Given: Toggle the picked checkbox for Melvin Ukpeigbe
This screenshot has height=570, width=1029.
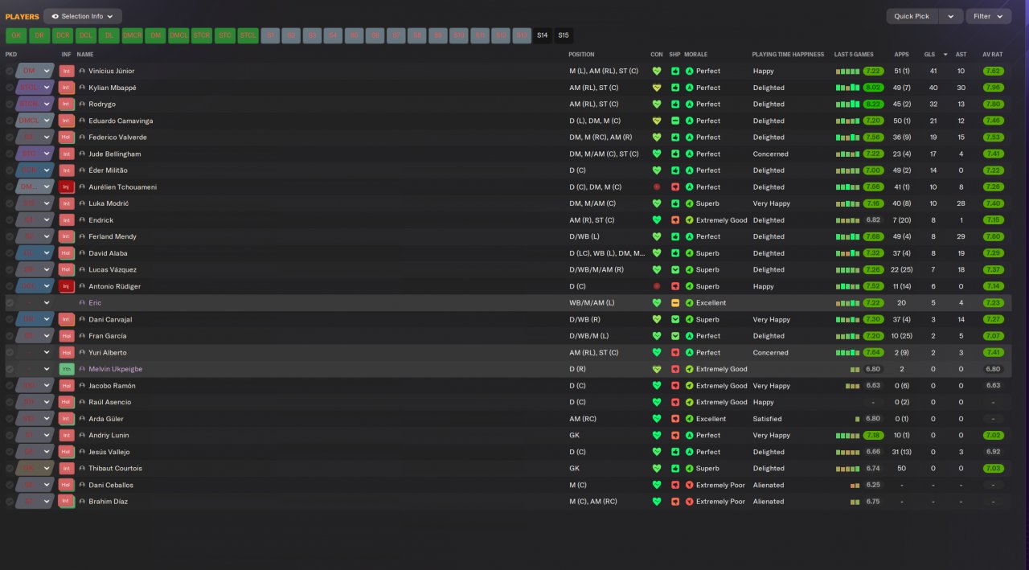Looking at the screenshot, I should 10,369.
